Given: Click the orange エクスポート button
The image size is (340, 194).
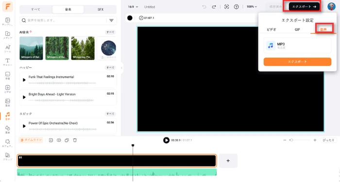Looking at the screenshot, I should (x=297, y=62).
